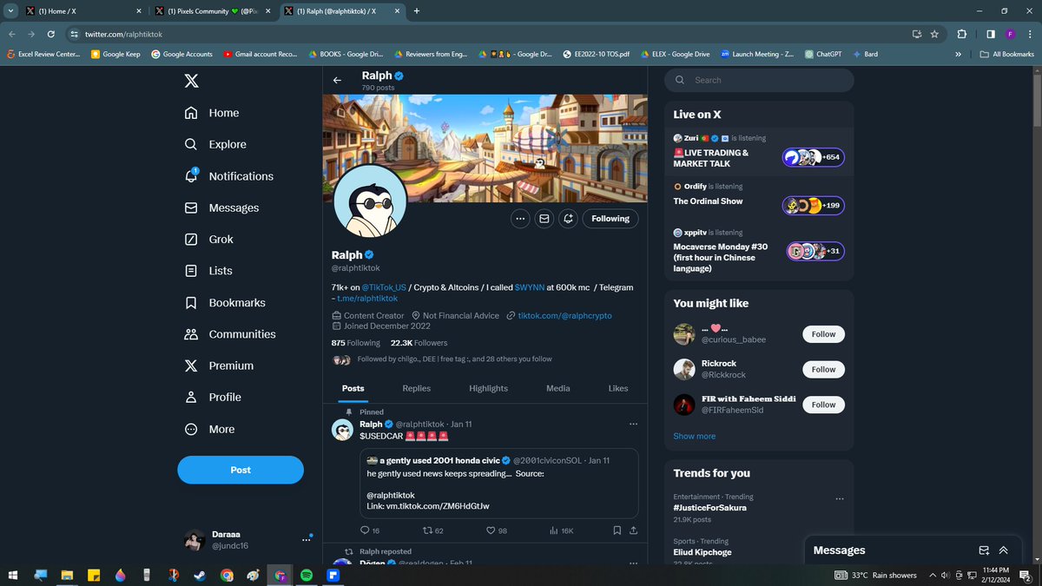Open Notifications in the X sidebar
Screen dimensions: 1042x586
pyautogui.click(x=228, y=176)
